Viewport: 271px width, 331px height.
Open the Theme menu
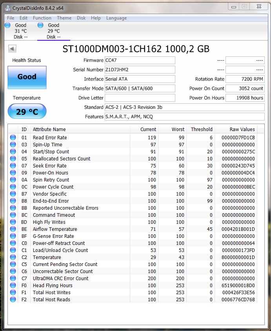coord(64,18)
